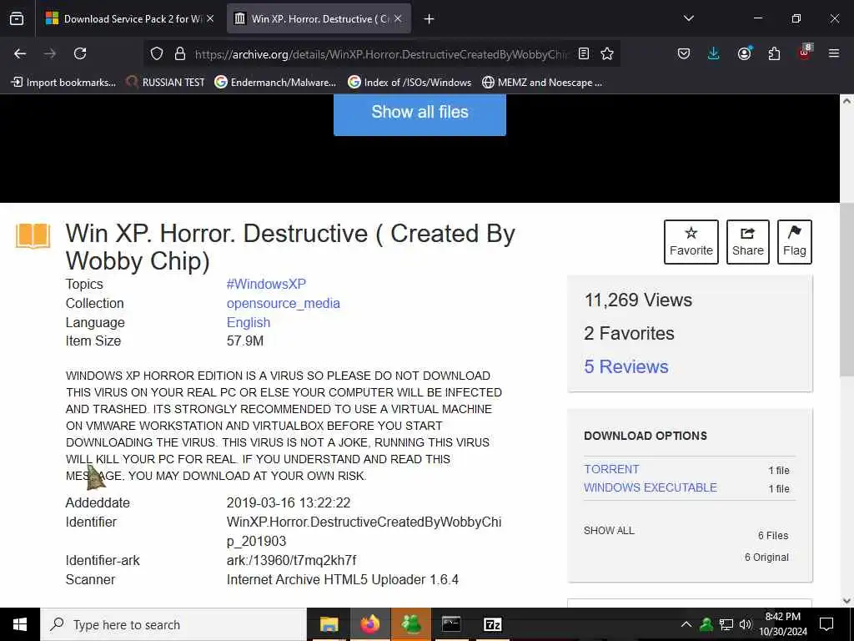Click the uBlock Origin extension icon
The width and height of the screenshot is (854, 641).
click(805, 53)
